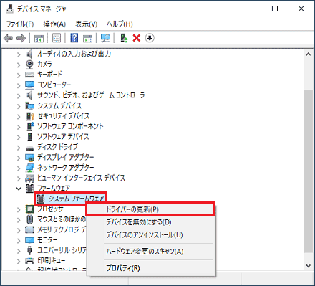
Task: Open the 表示(V) menu
Action: [x=87, y=24]
